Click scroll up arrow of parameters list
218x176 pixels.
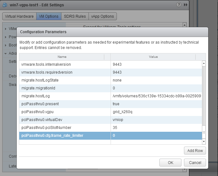(204, 64)
